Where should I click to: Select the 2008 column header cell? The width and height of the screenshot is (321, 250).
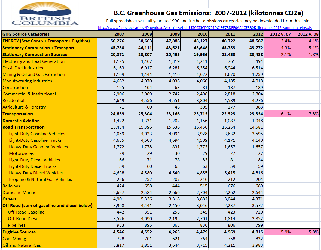[x=139, y=34]
